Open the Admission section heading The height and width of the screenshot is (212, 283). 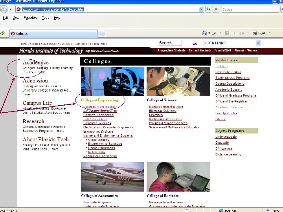[35, 80]
